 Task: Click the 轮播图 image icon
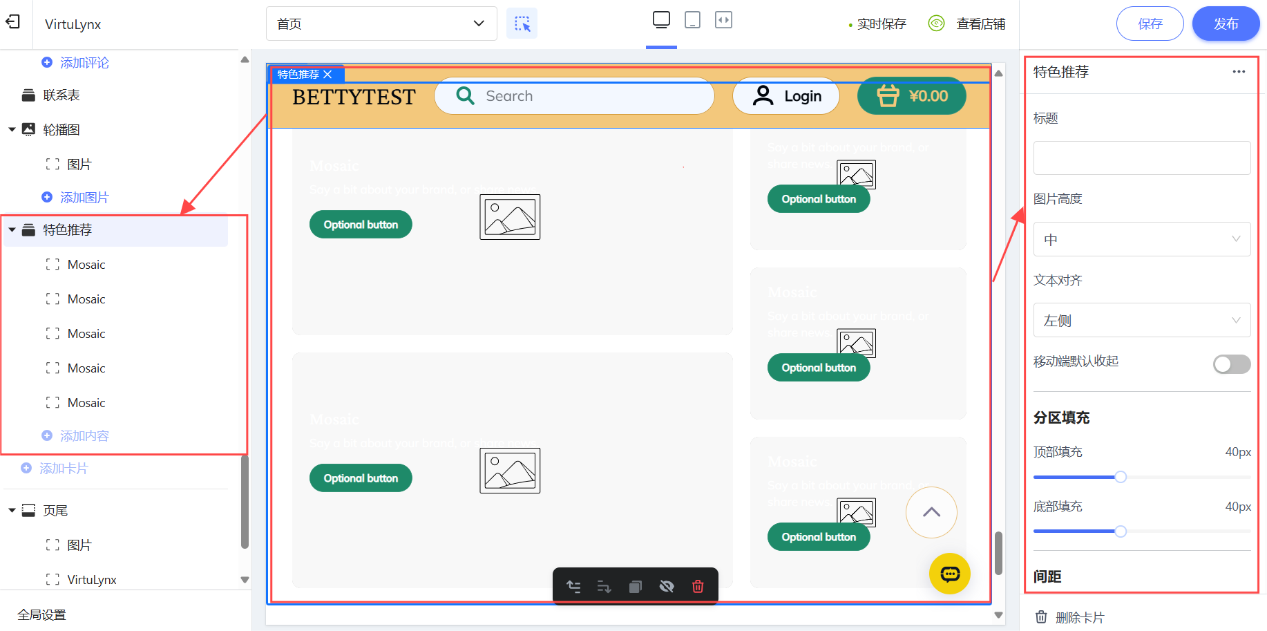tap(28, 129)
